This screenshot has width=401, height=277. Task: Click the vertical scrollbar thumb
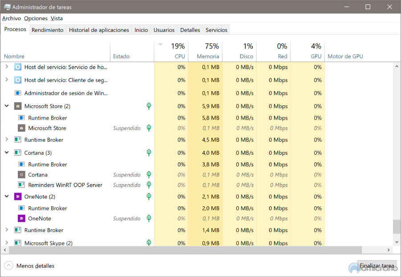pyautogui.click(x=397, y=227)
